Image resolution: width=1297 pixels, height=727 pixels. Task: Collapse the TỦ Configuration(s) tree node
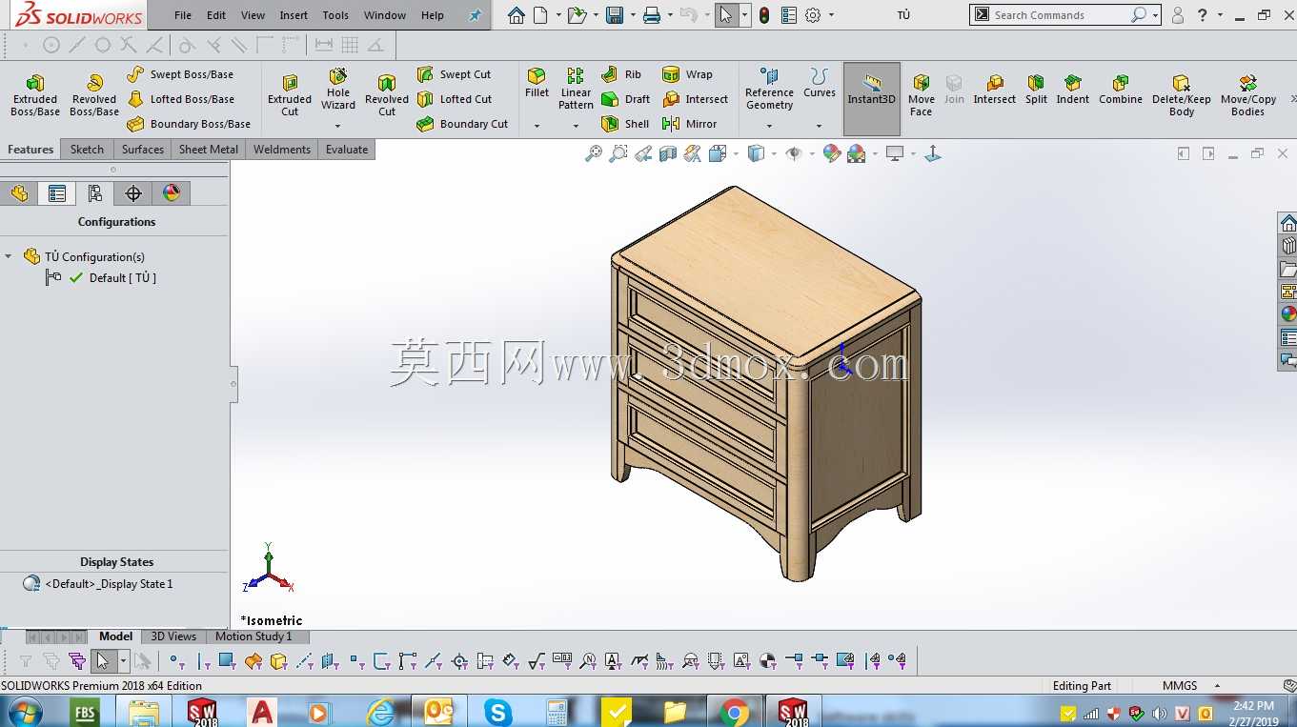[x=9, y=256]
